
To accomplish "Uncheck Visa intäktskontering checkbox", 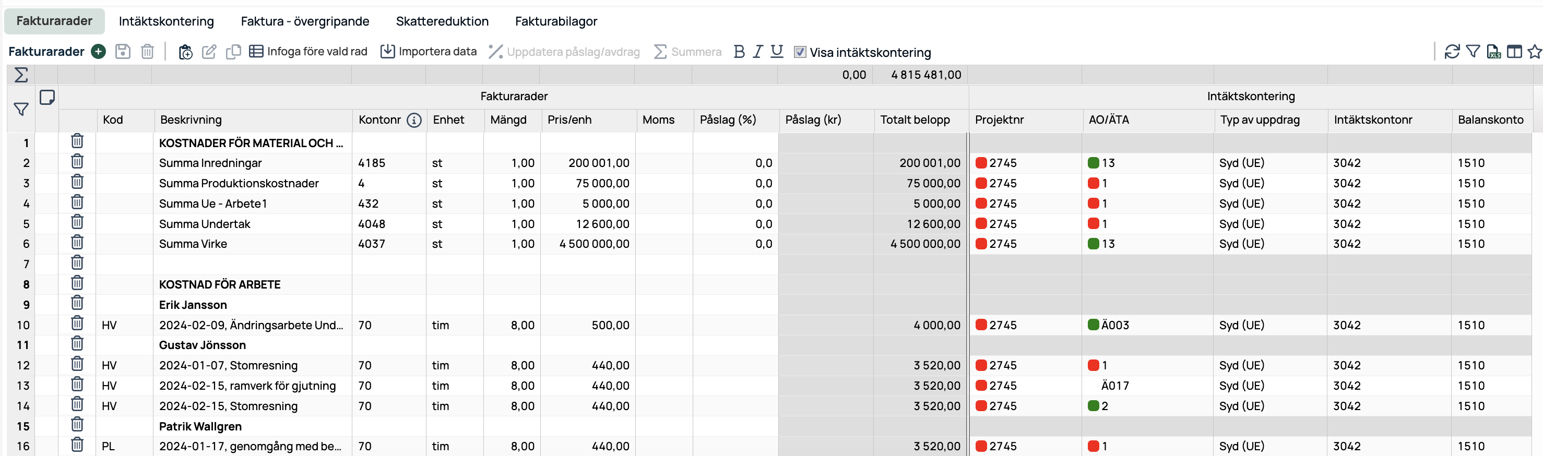I will coord(800,52).
